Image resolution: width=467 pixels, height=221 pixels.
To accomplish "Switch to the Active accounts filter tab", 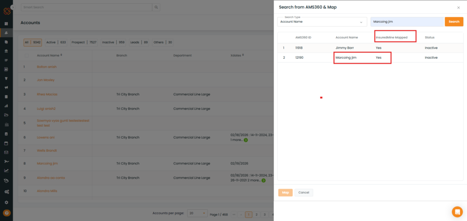I will click(x=56, y=42).
